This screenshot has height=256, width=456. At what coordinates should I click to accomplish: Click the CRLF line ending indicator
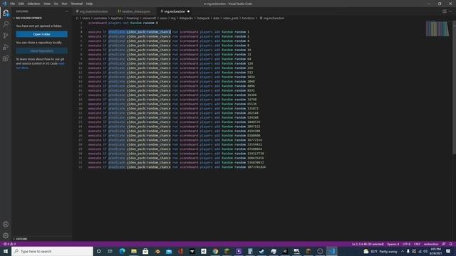[417, 244]
